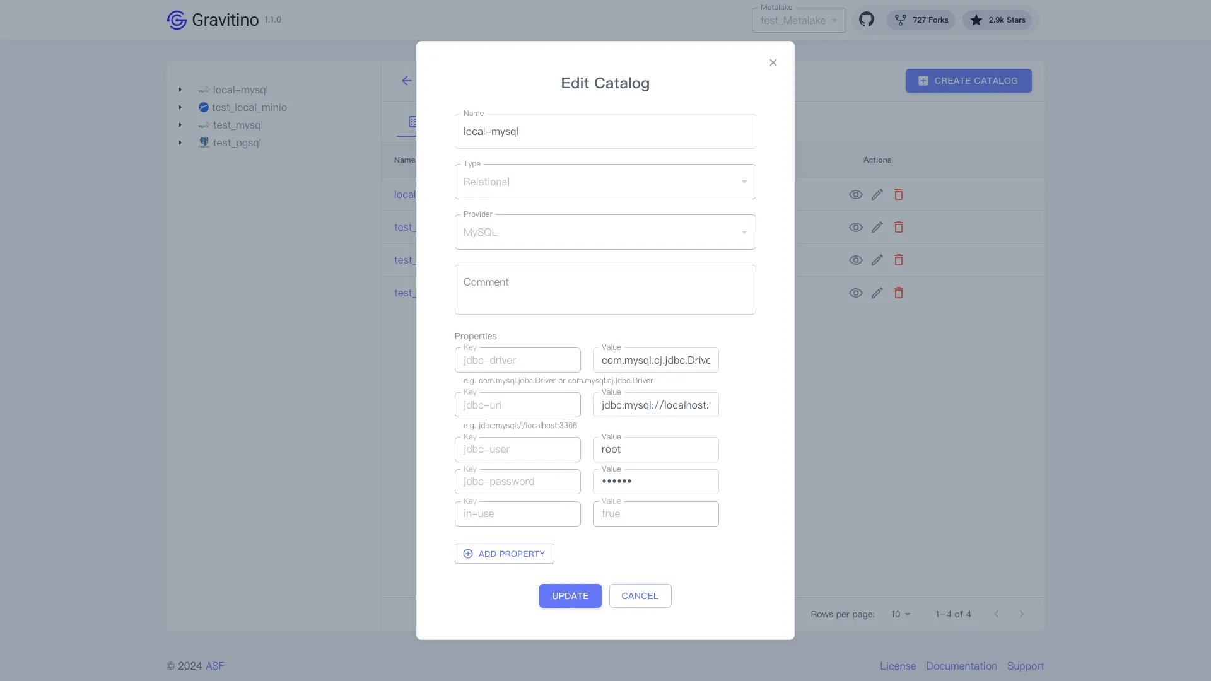View details via eye icon in first row
The image size is (1211, 681).
pos(855,194)
